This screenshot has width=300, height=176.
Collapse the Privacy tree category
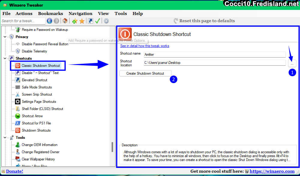click(x=5, y=37)
